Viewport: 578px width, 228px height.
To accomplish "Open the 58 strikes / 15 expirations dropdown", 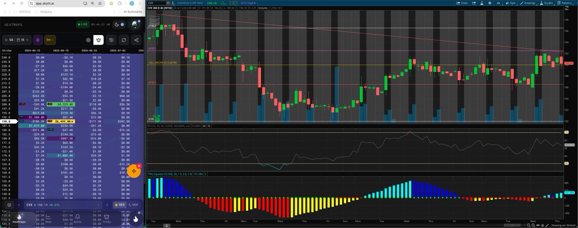I will coord(17,40).
